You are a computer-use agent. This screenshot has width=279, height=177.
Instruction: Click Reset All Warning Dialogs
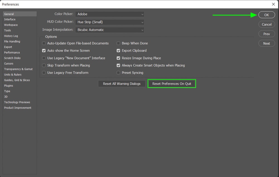122,84
